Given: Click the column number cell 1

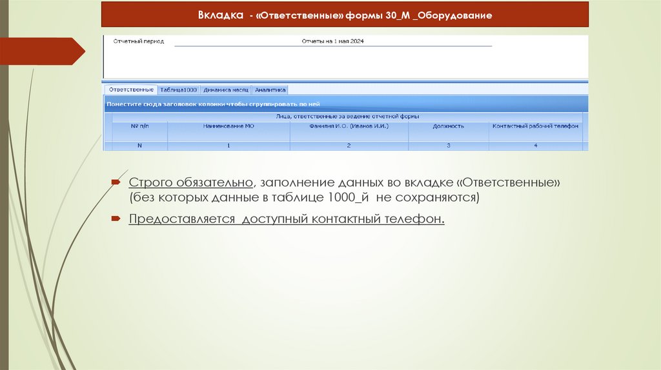Looking at the screenshot, I should tap(229, 146).
